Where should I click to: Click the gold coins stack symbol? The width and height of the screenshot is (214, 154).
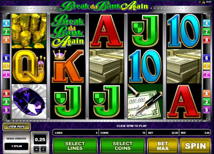29,31
